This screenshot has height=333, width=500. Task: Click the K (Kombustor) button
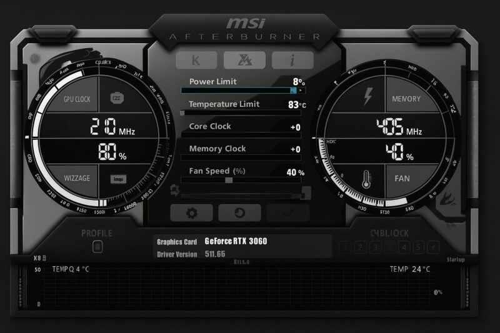pos(196,60)
